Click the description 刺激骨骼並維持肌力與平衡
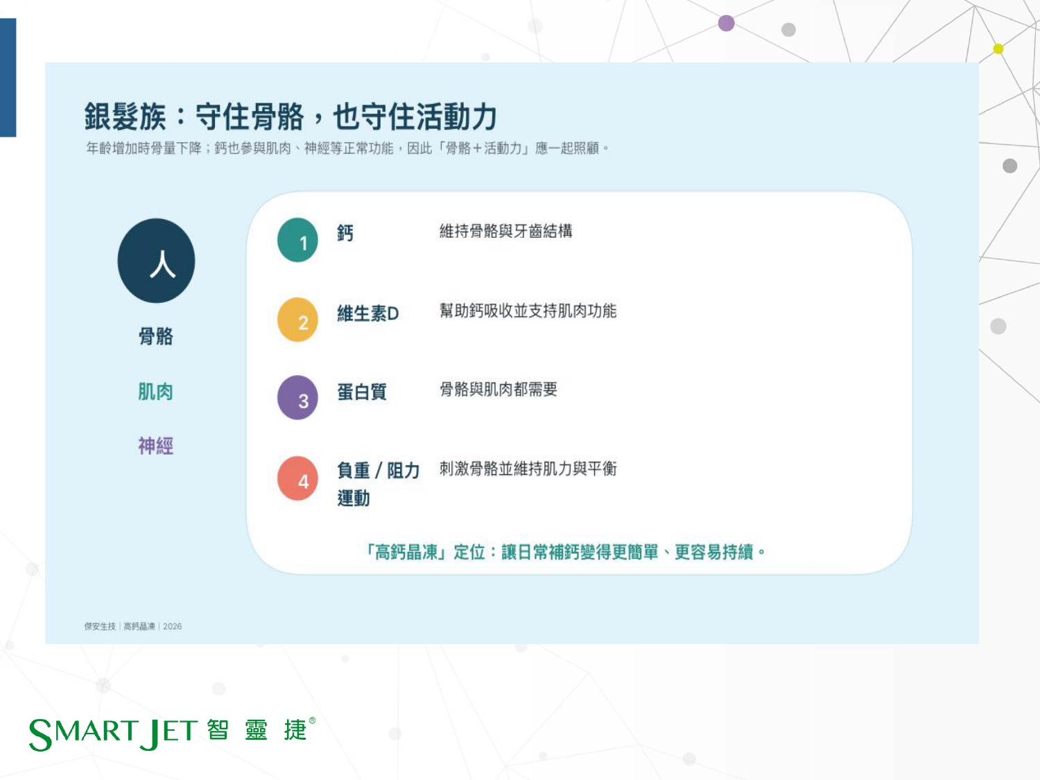 click(528, 469)
